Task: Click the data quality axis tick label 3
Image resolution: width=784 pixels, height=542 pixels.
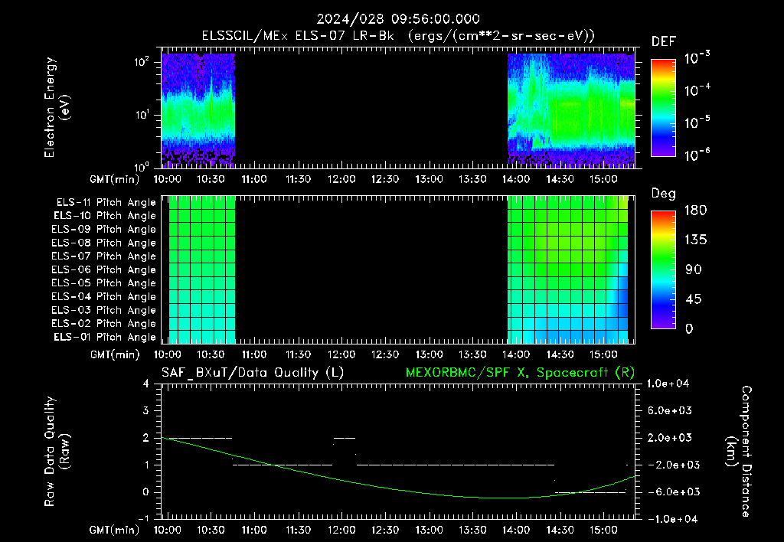Action: 146,410
